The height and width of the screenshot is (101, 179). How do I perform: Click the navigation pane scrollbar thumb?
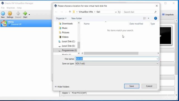pos(79,45)
